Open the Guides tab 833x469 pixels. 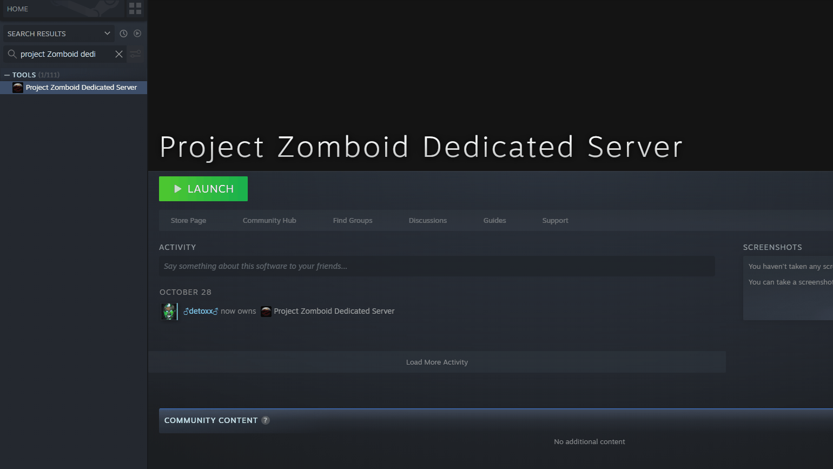(494, 221)
